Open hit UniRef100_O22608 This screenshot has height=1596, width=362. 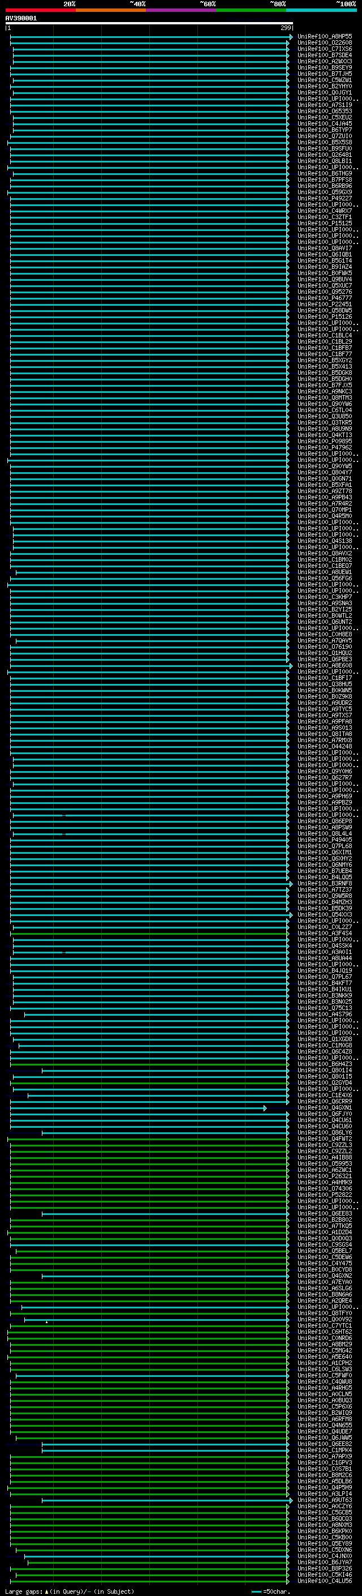tap(325, 44)
